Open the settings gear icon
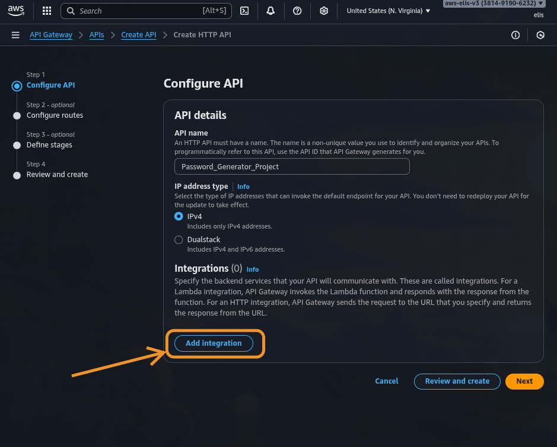 [x=324, y=11]
